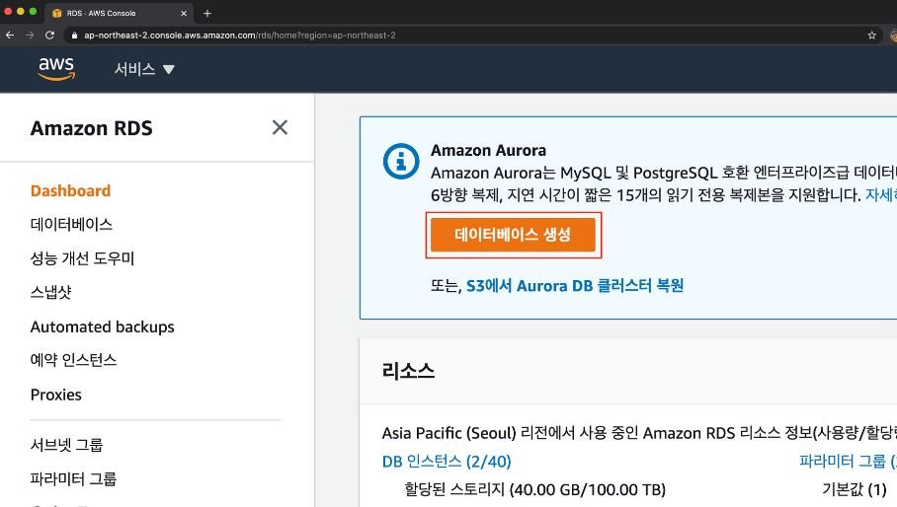Bookmark the page with the star icon

pos(872,36)
